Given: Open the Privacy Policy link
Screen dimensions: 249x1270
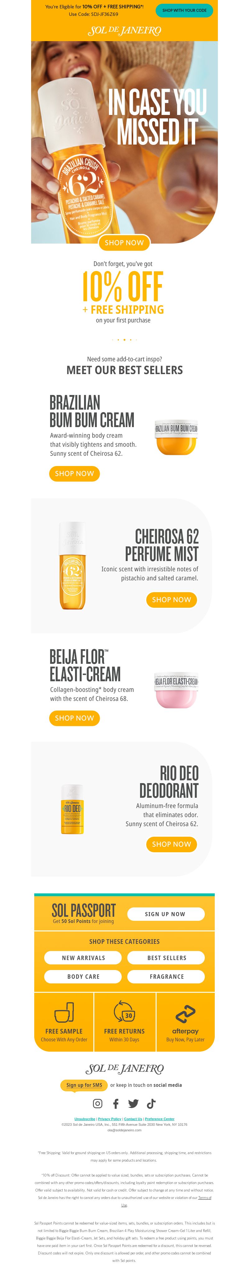Looking at the screenshot, I should (x=110, y=1119).
